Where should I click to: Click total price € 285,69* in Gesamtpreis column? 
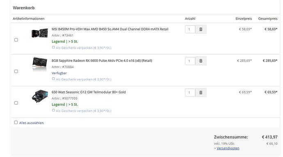coord(270,61)
